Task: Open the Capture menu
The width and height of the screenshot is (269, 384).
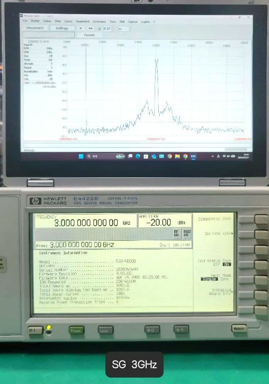Action: coord(133,22)
